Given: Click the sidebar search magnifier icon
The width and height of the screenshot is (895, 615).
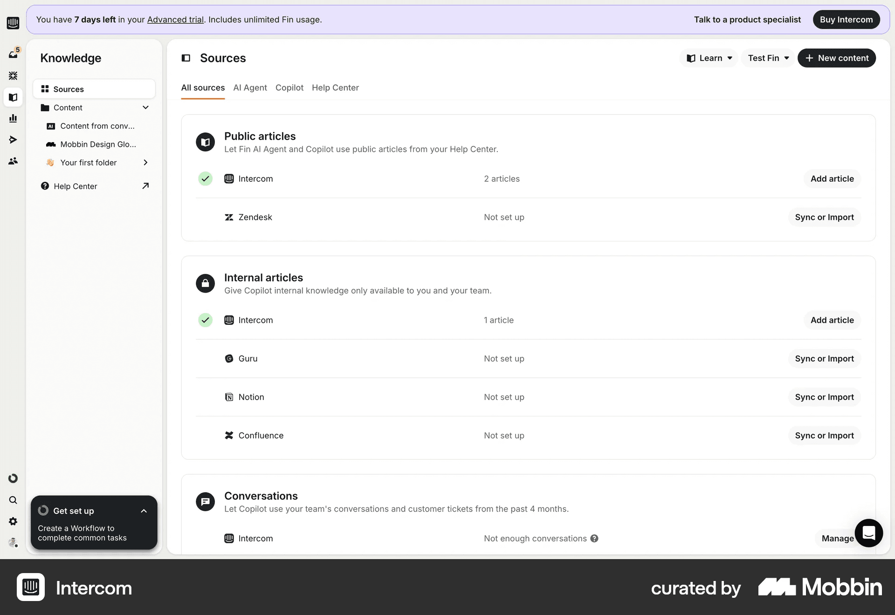Looking at the screenshot, I should click(x=13, y=500).
